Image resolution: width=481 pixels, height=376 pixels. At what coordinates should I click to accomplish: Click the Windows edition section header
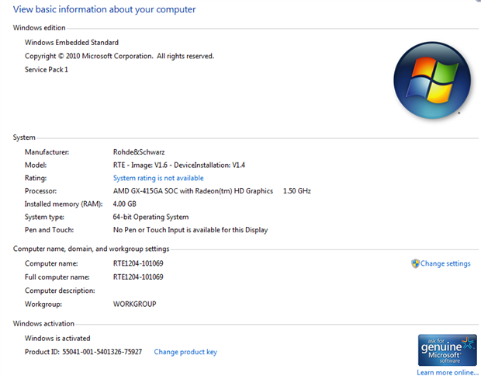pyautogui.click(x=40, y=28)
